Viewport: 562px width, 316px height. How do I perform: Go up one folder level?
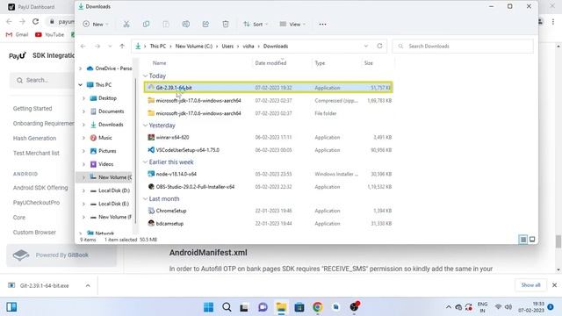pos(122,47)
